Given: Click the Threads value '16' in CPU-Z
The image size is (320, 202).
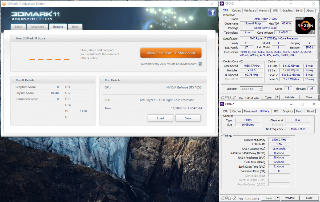Looking at the screenshot, I should click(x=311, y=89).
